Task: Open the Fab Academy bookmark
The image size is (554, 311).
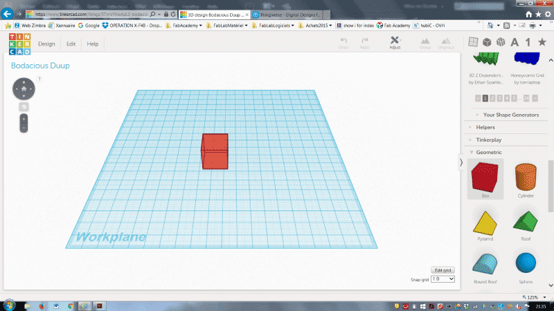Action: (393, 26)
